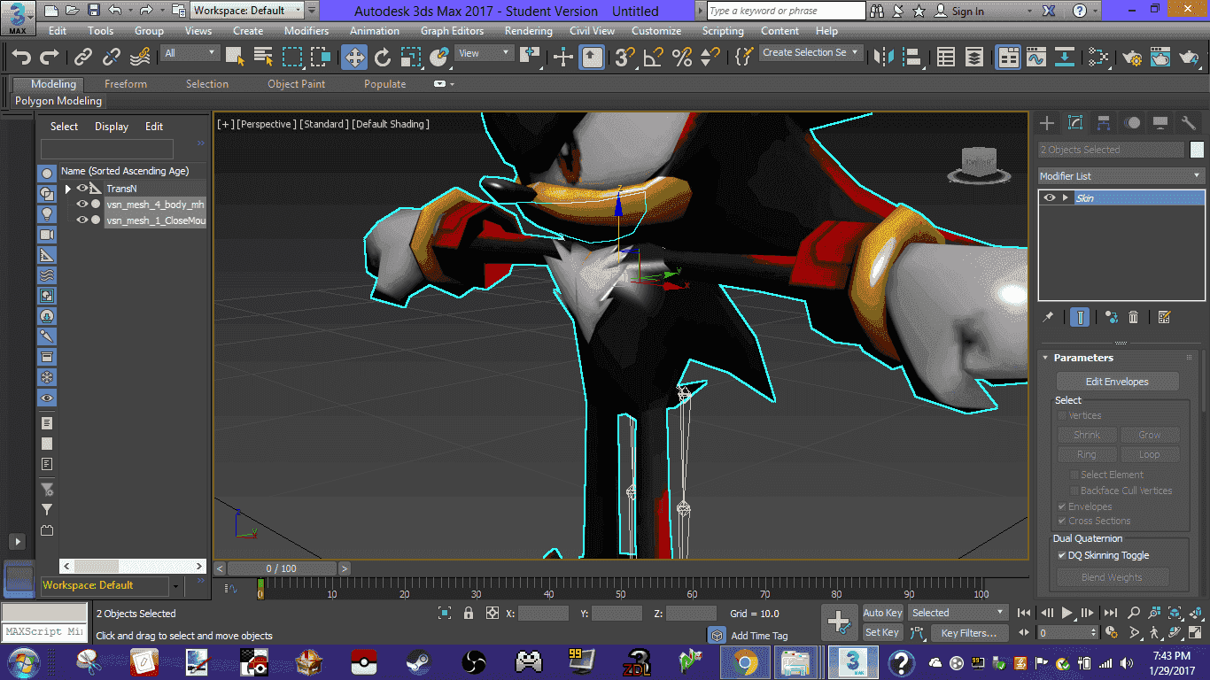This screenshot has width=1210, height=680.
Task: Open the Select by Name dialog
Action: (264, 58)
